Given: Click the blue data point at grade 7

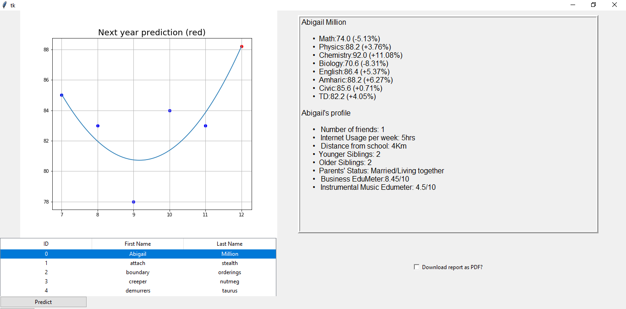Looking at the screenshot, I should (61, 95).
